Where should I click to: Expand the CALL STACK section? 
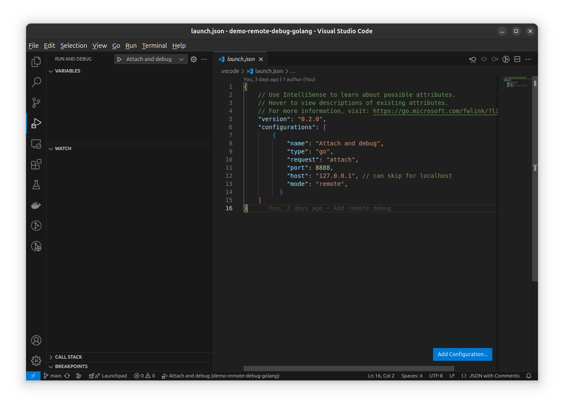coord(130,357)
